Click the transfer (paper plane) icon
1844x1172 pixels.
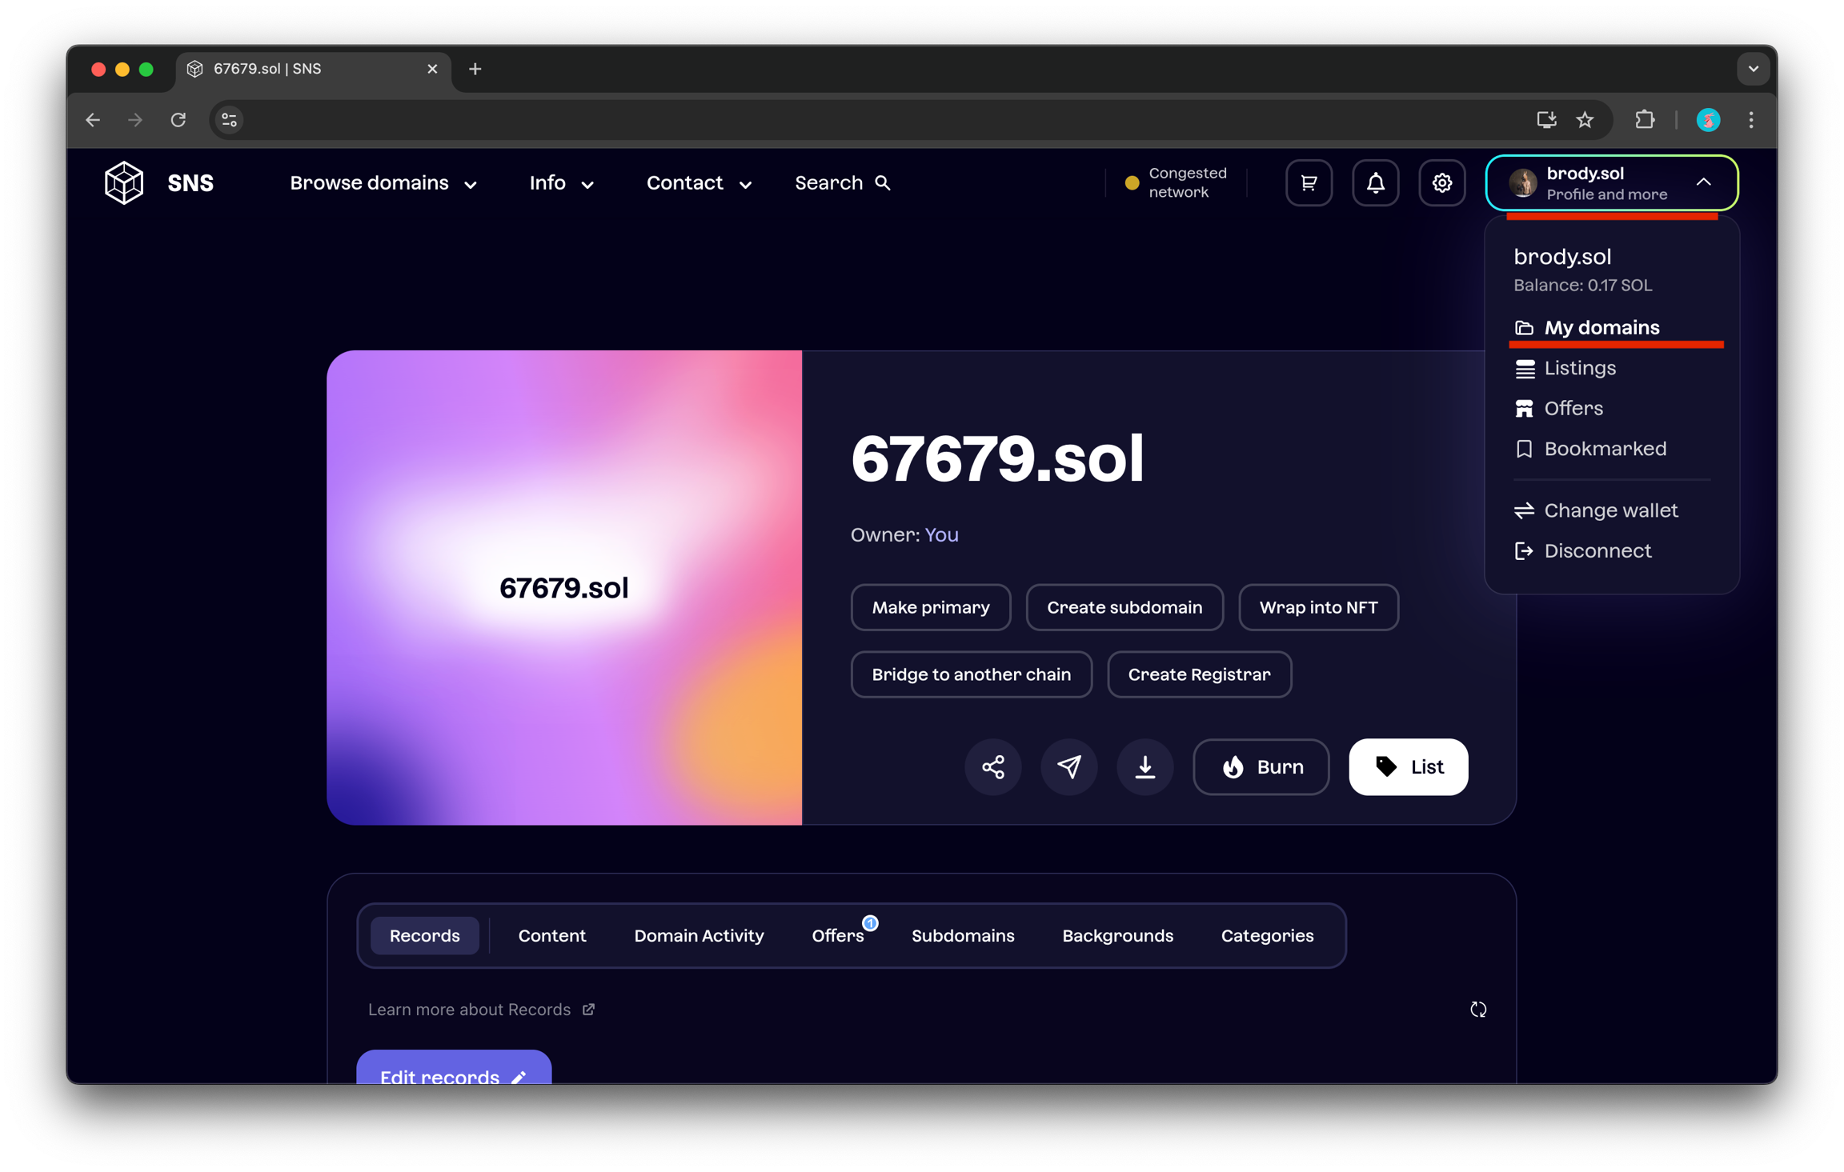(1068, 766)
